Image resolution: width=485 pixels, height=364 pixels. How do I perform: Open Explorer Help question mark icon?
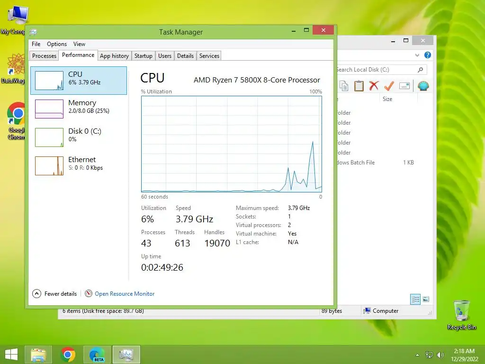tap(428, 55)
